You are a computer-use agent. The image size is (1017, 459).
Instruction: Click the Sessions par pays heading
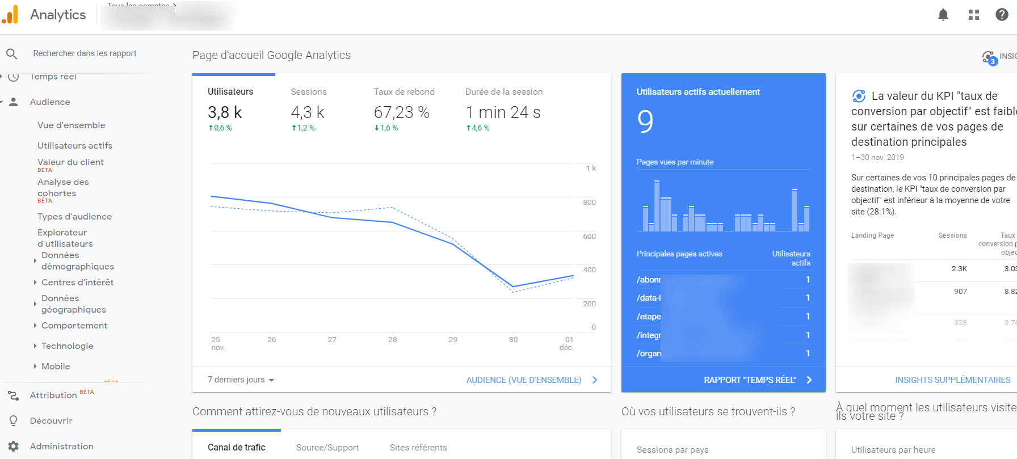pyautogui.click(x=673, y=450)
